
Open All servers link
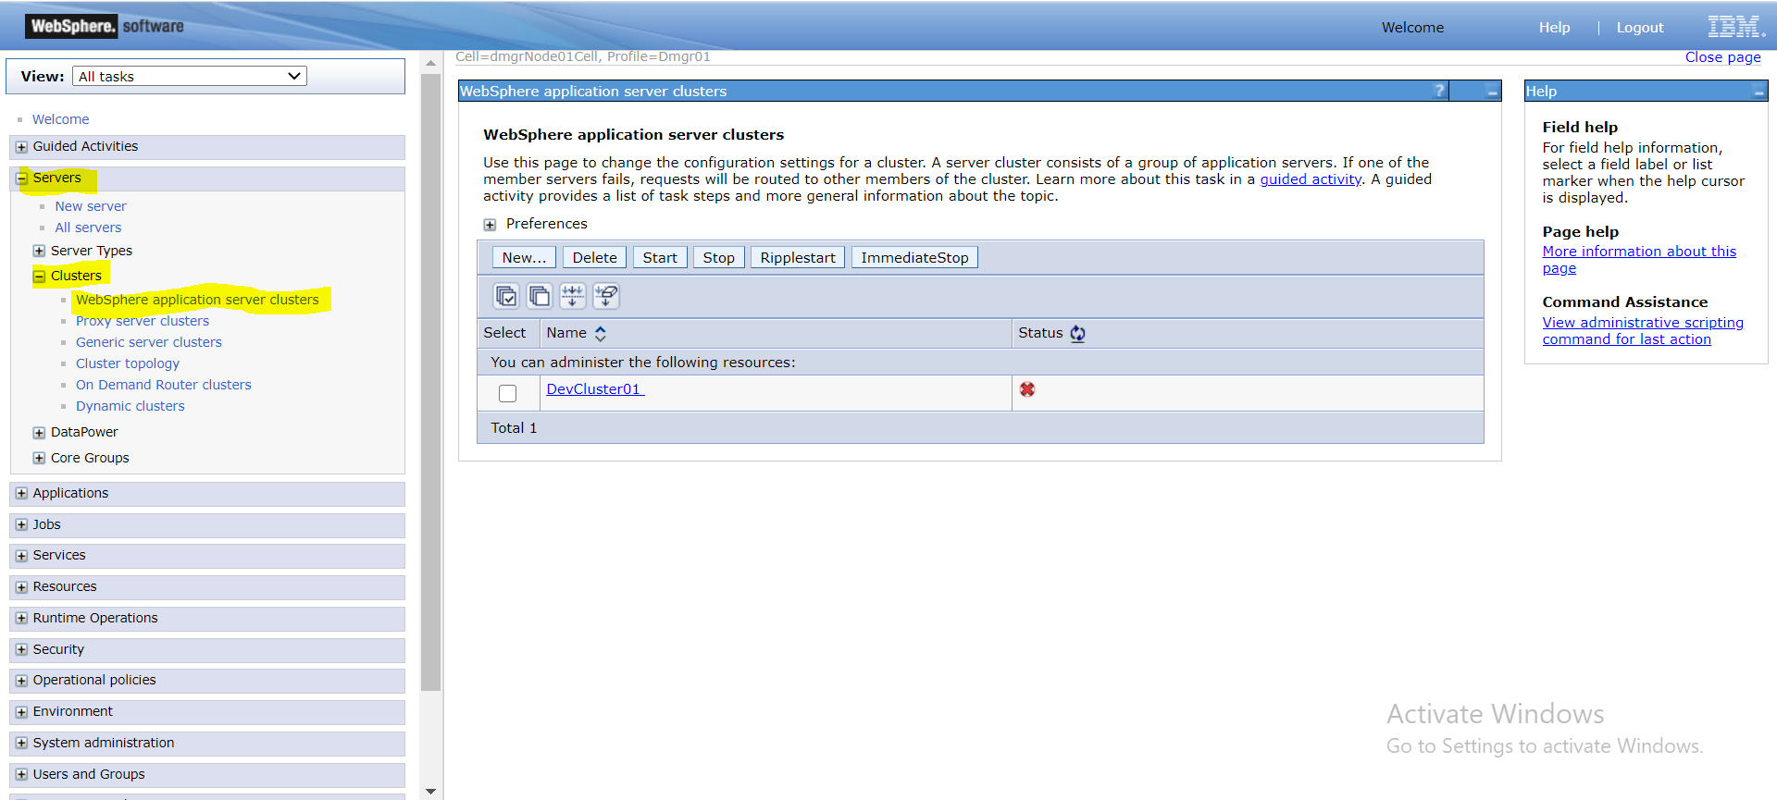[88, 228]
